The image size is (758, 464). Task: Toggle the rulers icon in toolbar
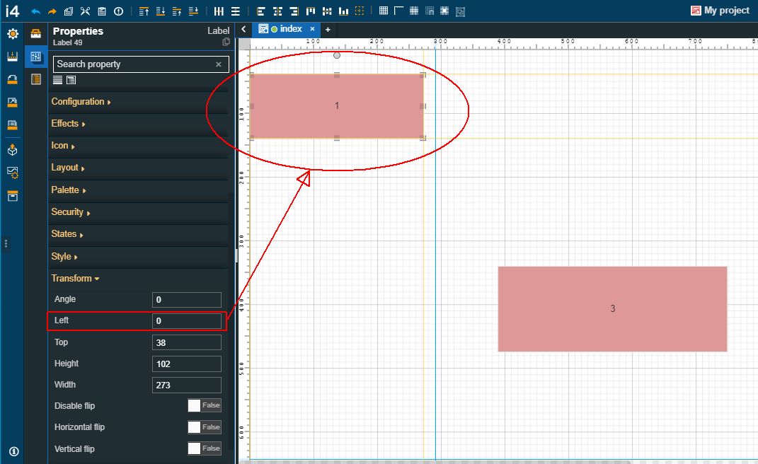point(399,11)
